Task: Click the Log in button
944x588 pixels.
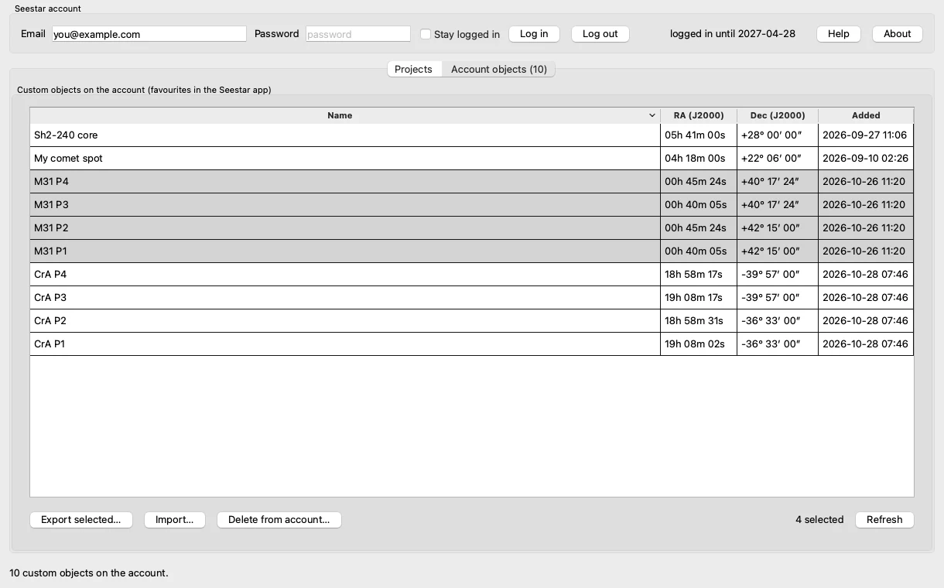Action: click(534, 34)
